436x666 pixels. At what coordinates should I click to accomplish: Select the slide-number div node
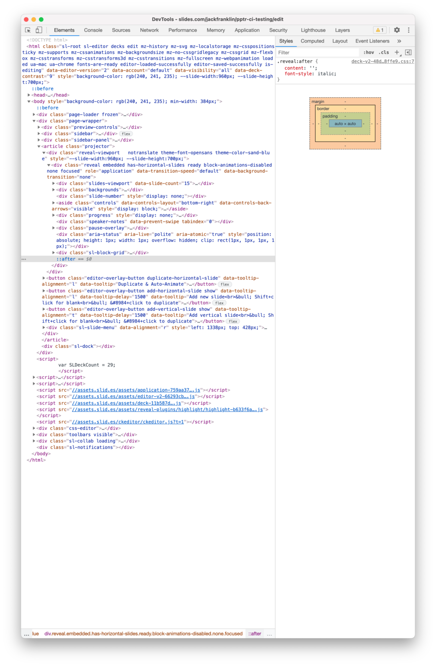click(131, 196)
